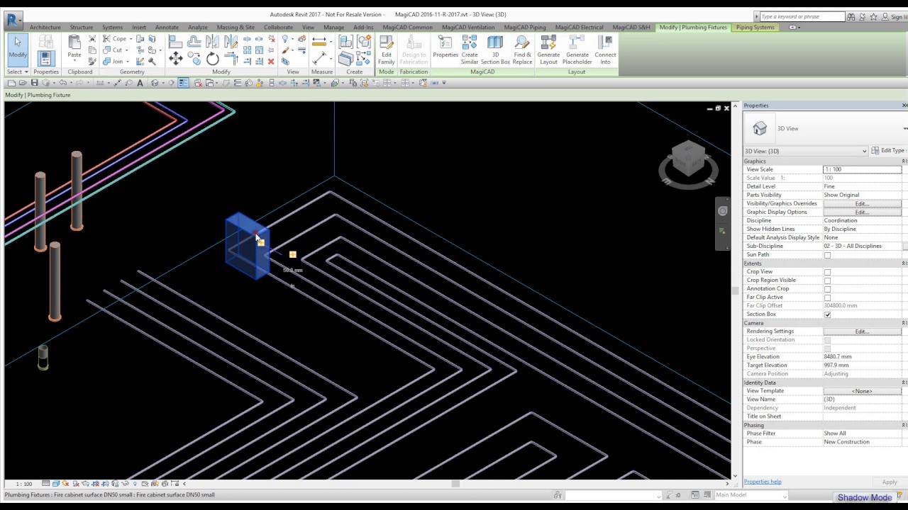Click Generate Layout tool
Image resolution: width=908 pixels, height=510 pixels.
click(x=548, y=50)
